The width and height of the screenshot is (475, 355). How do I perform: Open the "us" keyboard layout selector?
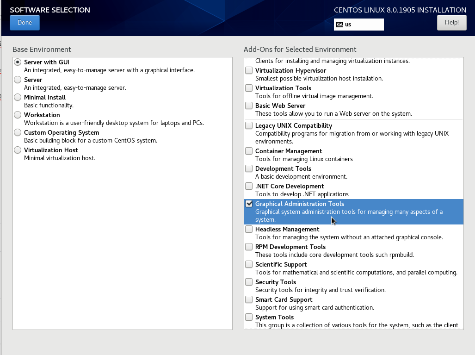(358, 24)
